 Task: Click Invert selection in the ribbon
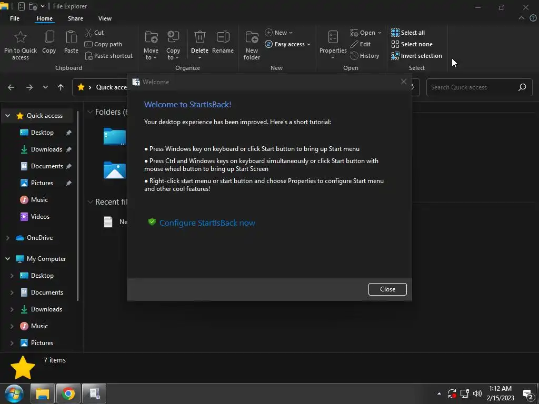(417, 56)
